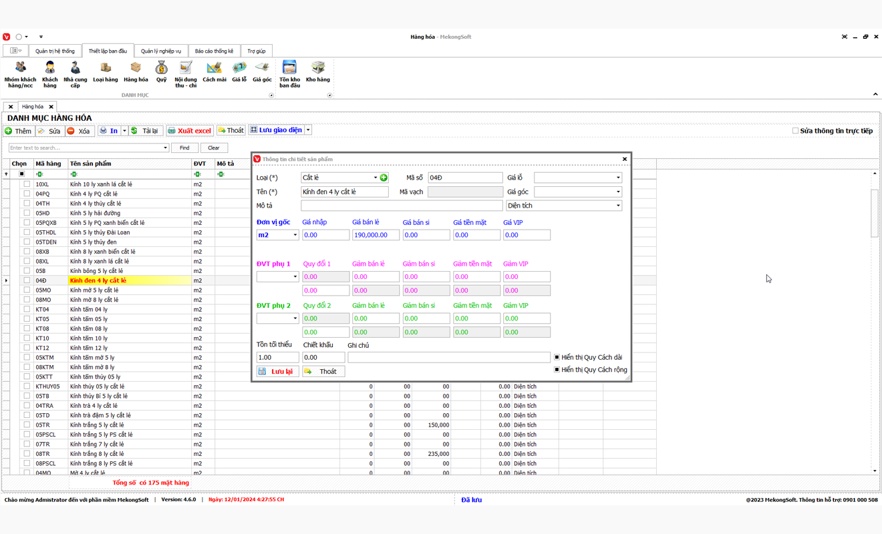Image resolution: width=882 pixels, height=534 pixels.
Task: Click the Khách hàng ribbon icon
Action: 50,73
